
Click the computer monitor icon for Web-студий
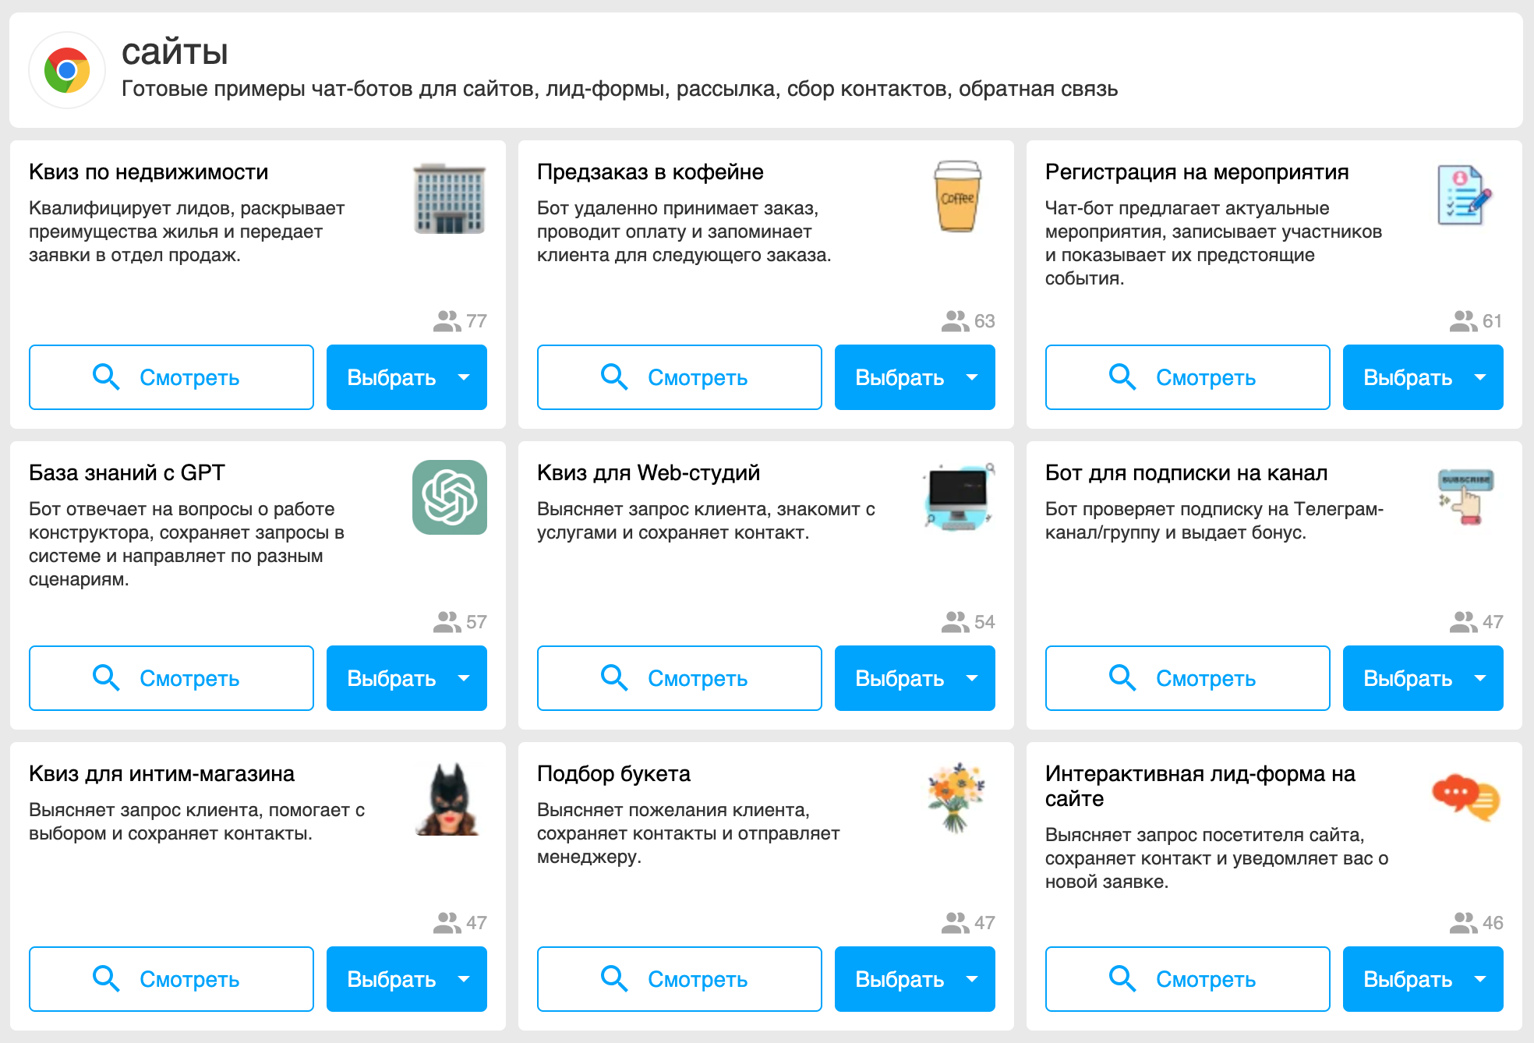point(958,497)
